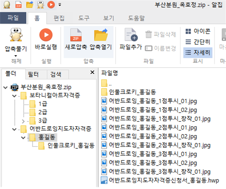Click the 새로압축 new ZIP icon
Screen dimensions: 226x189
[x=76, y=35]
